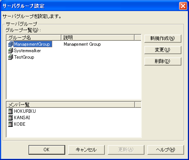Close the サーバグループ設定 dialog
Screen dimensions: 189x160
tap(183, 6)
